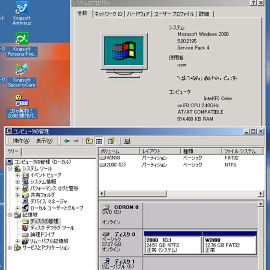Sort by ボリューム column header
Viewport: 270px width, 270px height.
click(119, 151)
